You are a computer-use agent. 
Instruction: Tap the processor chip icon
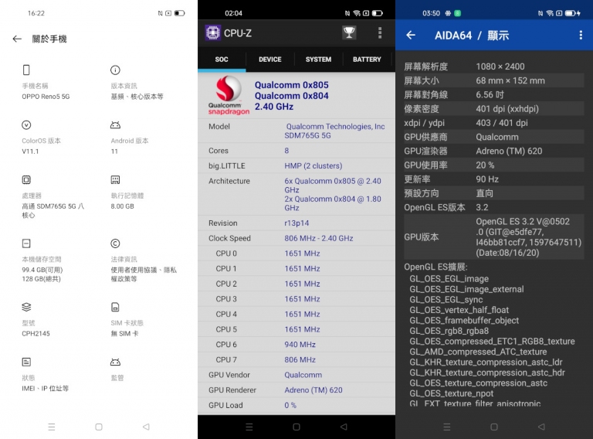point(26,180)
